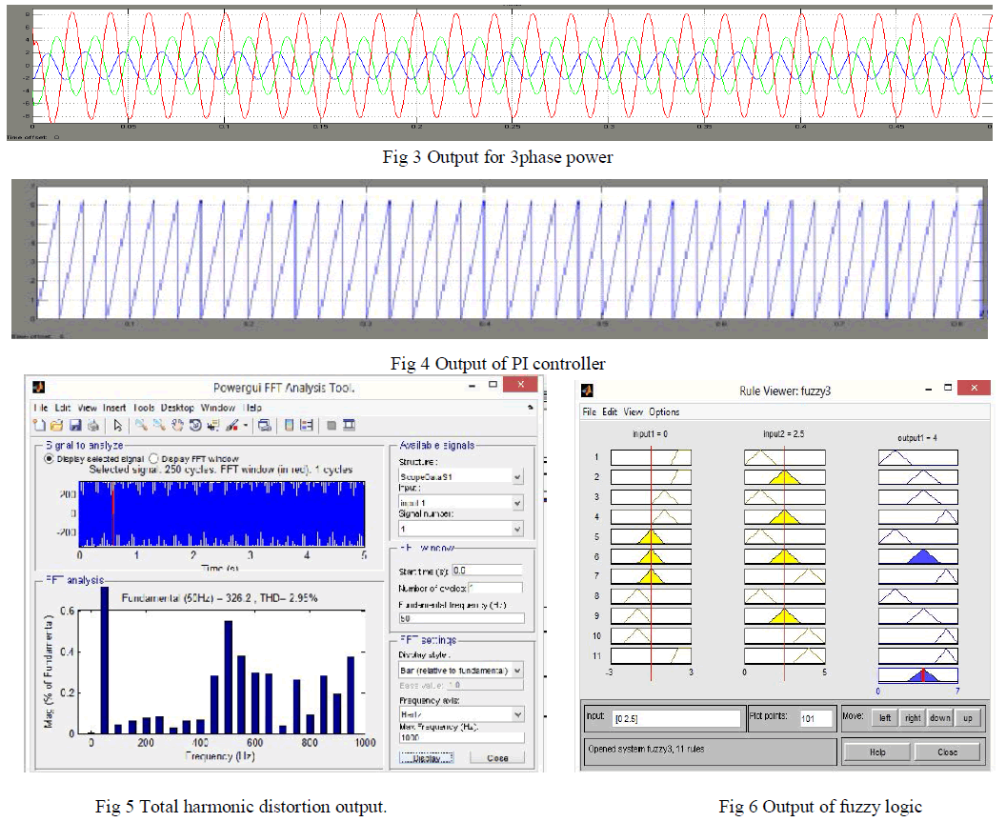Save figure using floppy disk icon
The width and height of the screenshot is (1006, 822).
pyautogui.click(x=74, y=425)
